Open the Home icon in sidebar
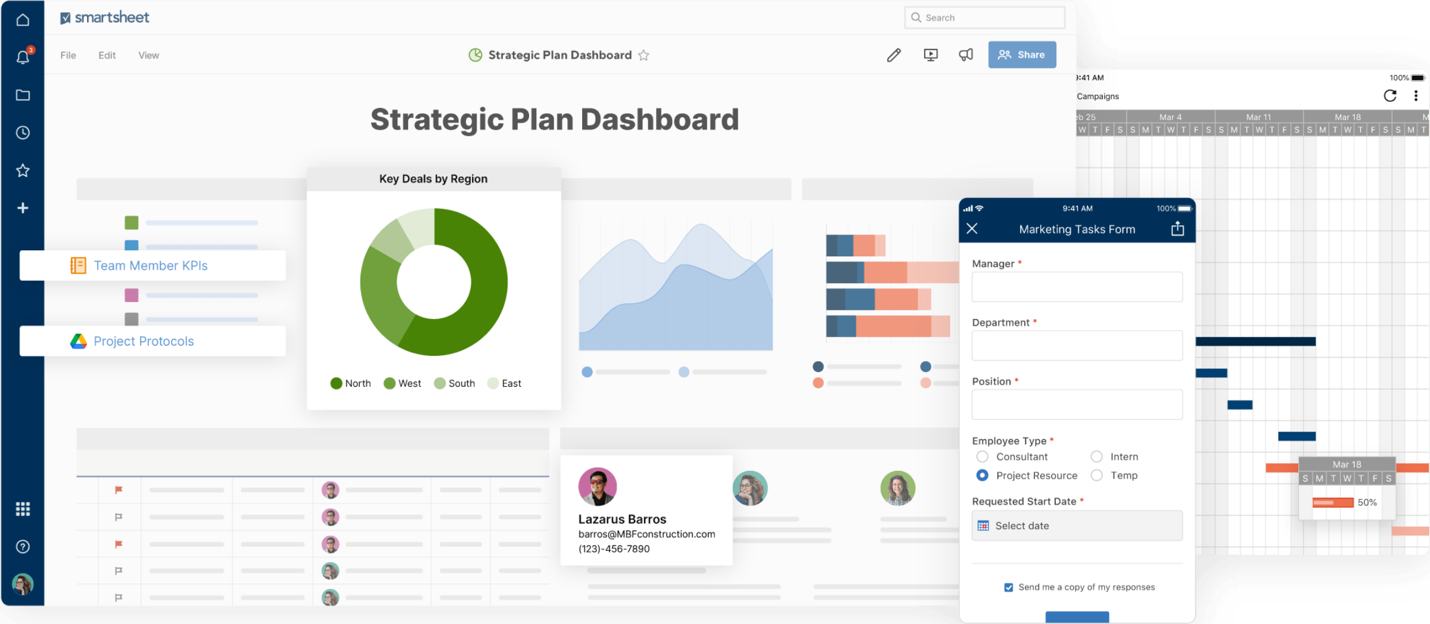This screenshot has height=624, width=1430. point(23,20)
